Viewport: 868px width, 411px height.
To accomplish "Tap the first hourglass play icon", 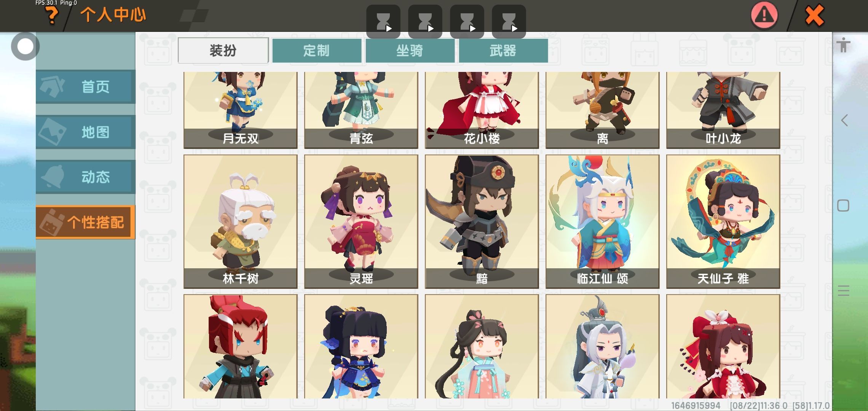I will [x=383, y=21].
